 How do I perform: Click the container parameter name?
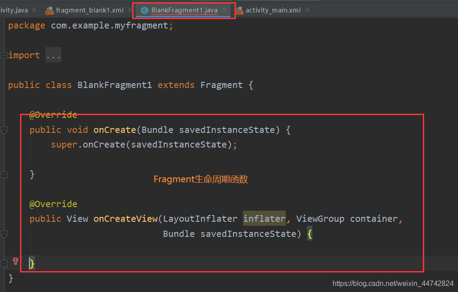(x=374, y=219)
